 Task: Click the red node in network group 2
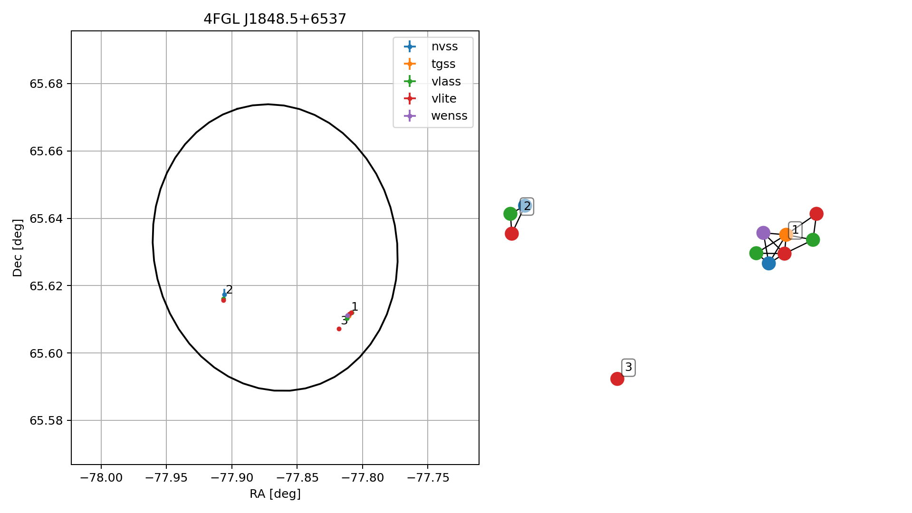click(x=511, y=234)
